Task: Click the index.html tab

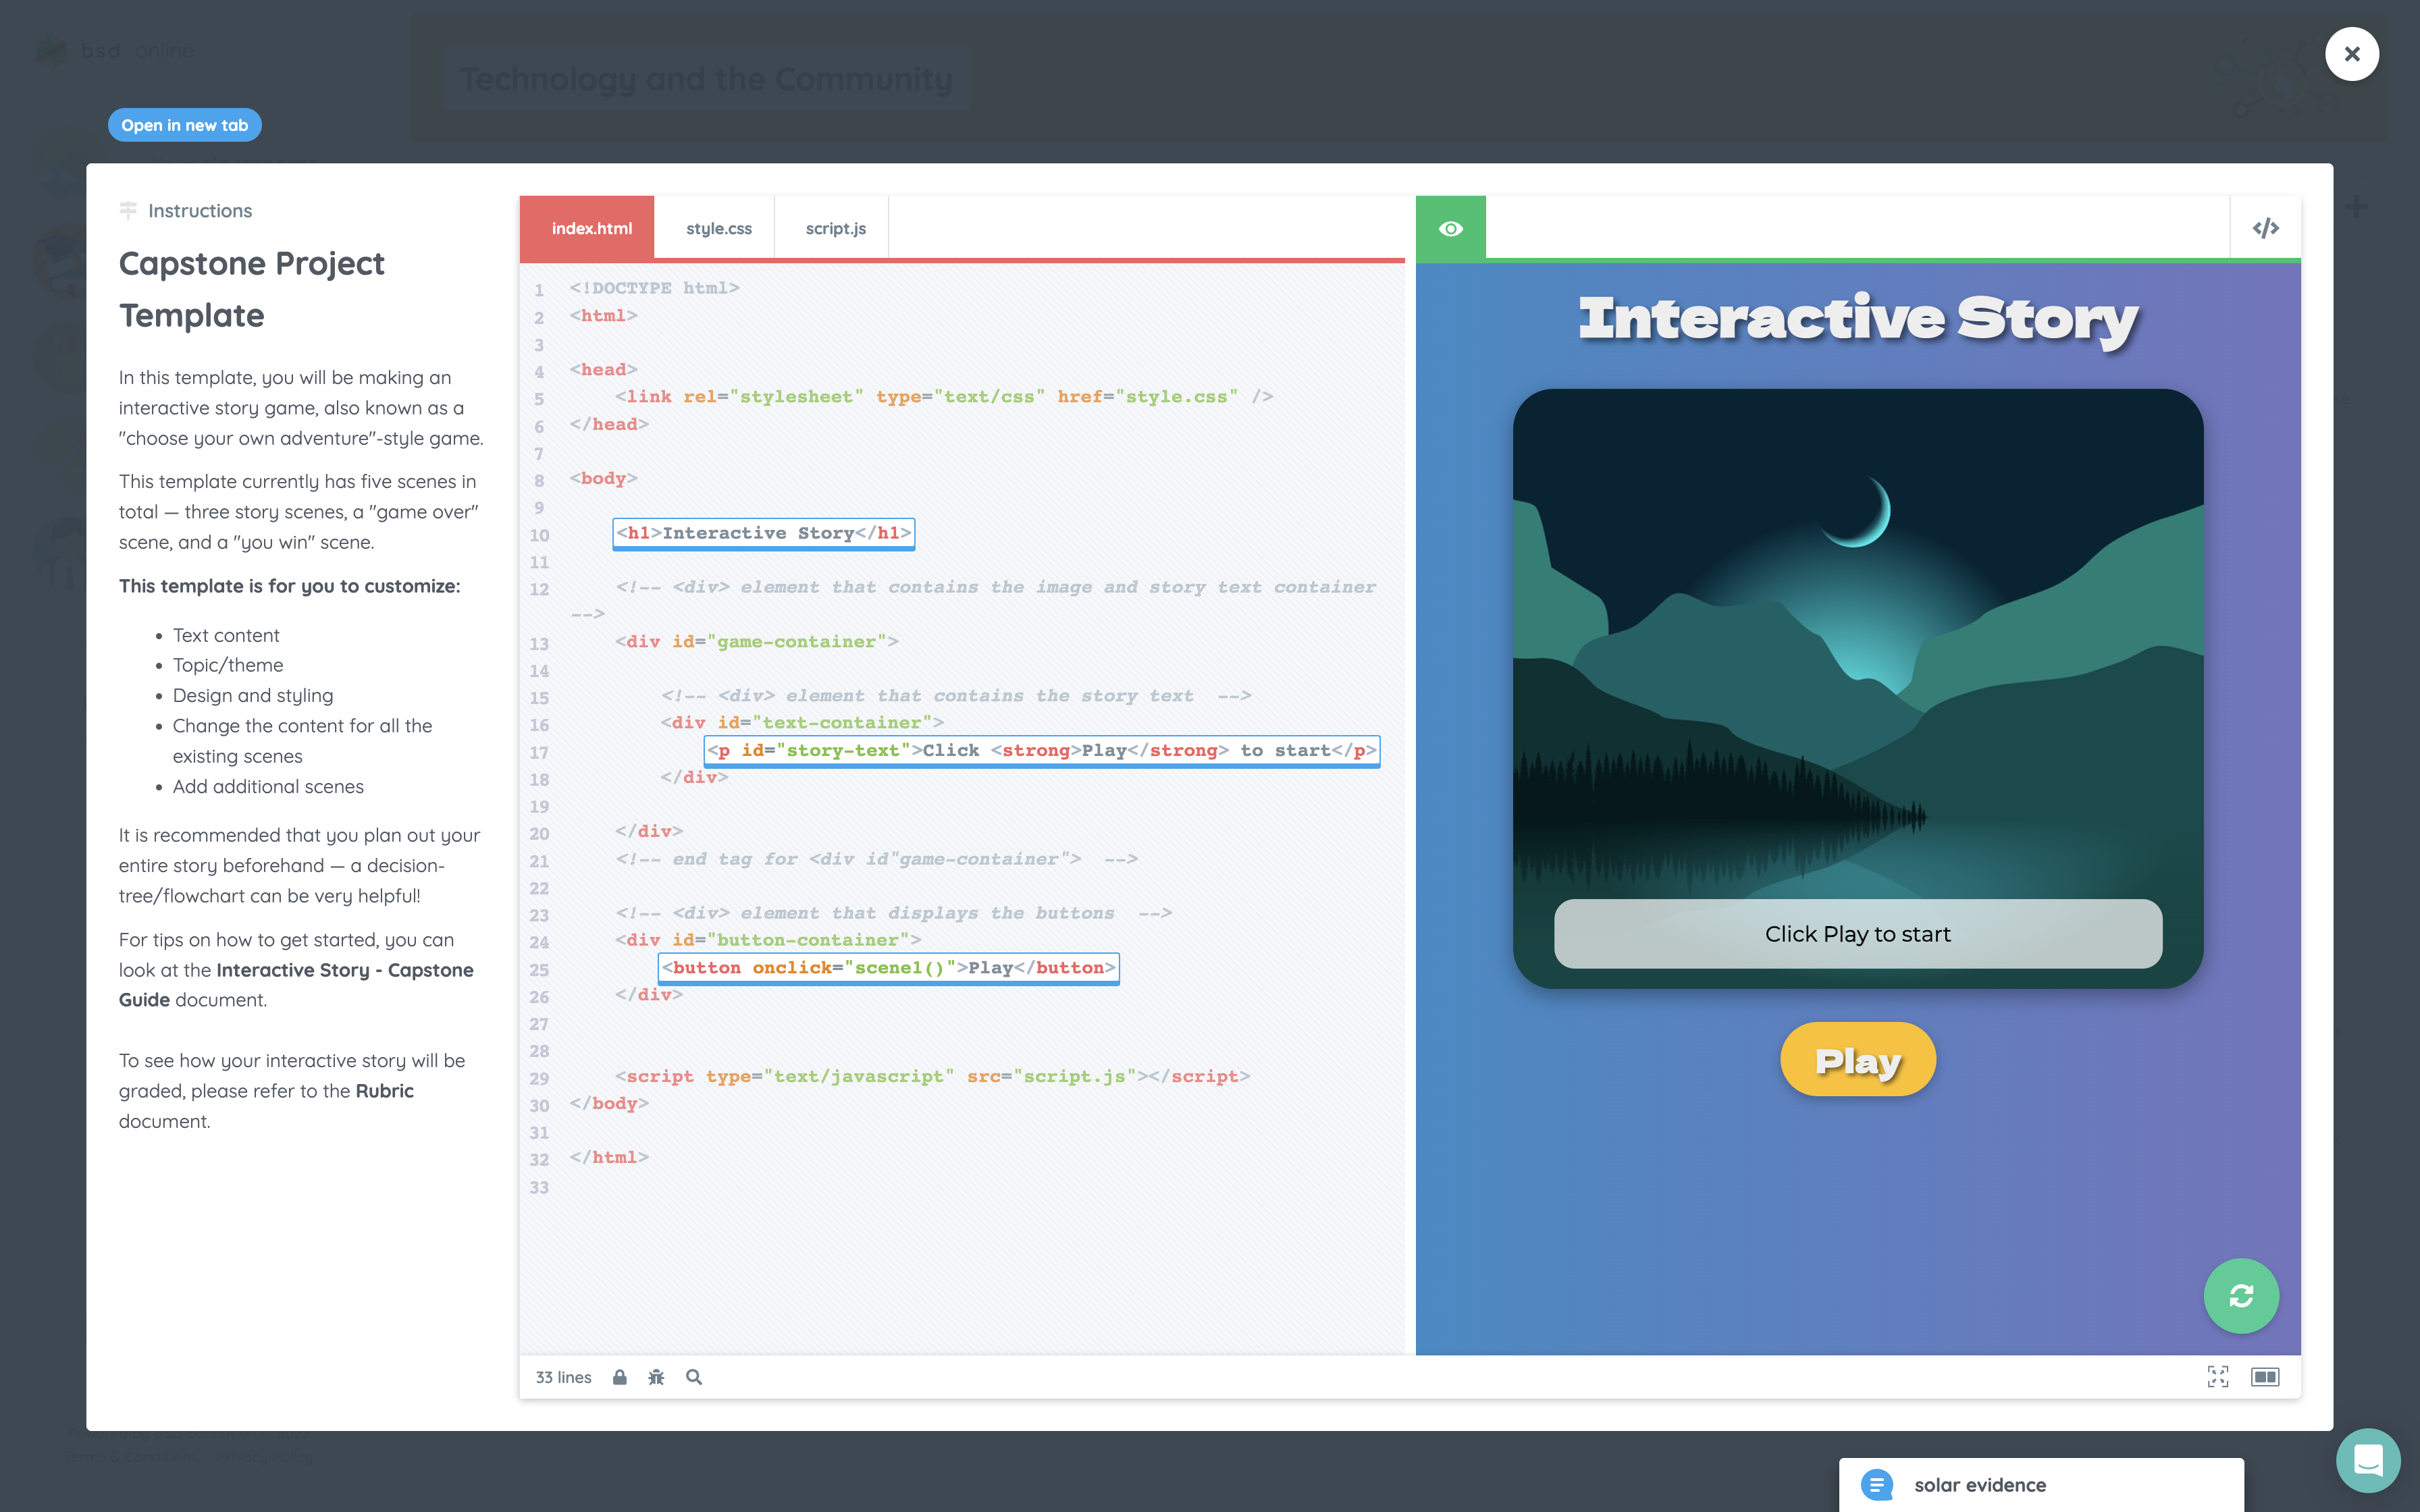Action: tap(591, 228)
